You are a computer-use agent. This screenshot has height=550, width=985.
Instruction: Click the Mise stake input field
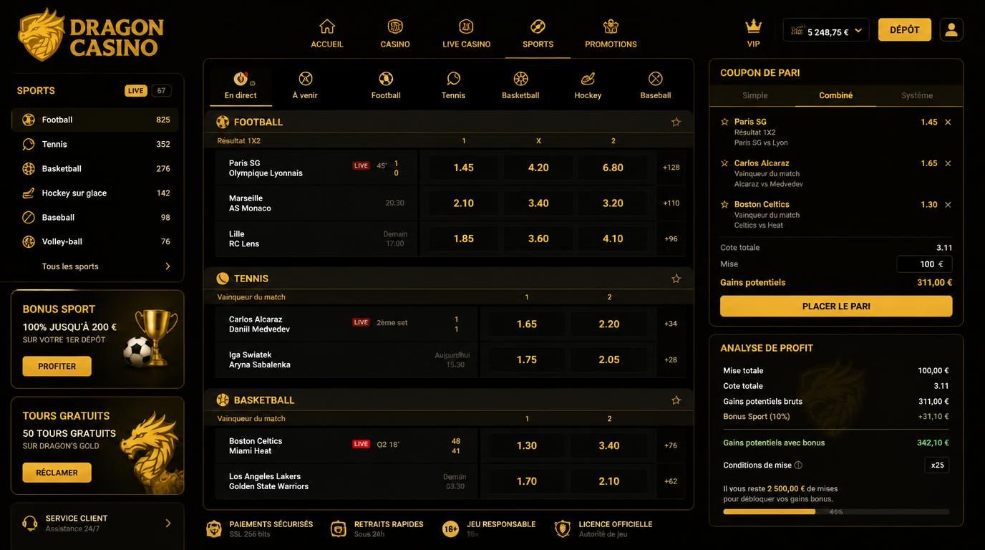[924, 264]
